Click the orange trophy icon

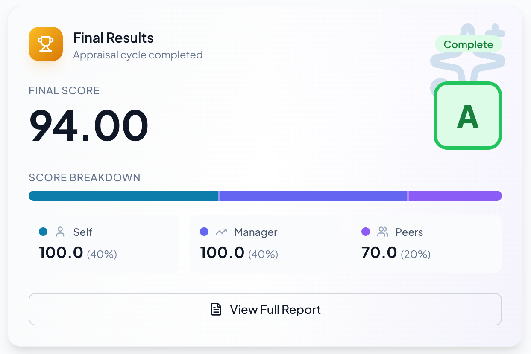click(46, 44)
